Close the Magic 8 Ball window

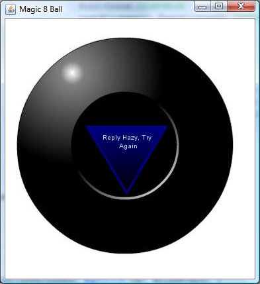tap(241, 6)
